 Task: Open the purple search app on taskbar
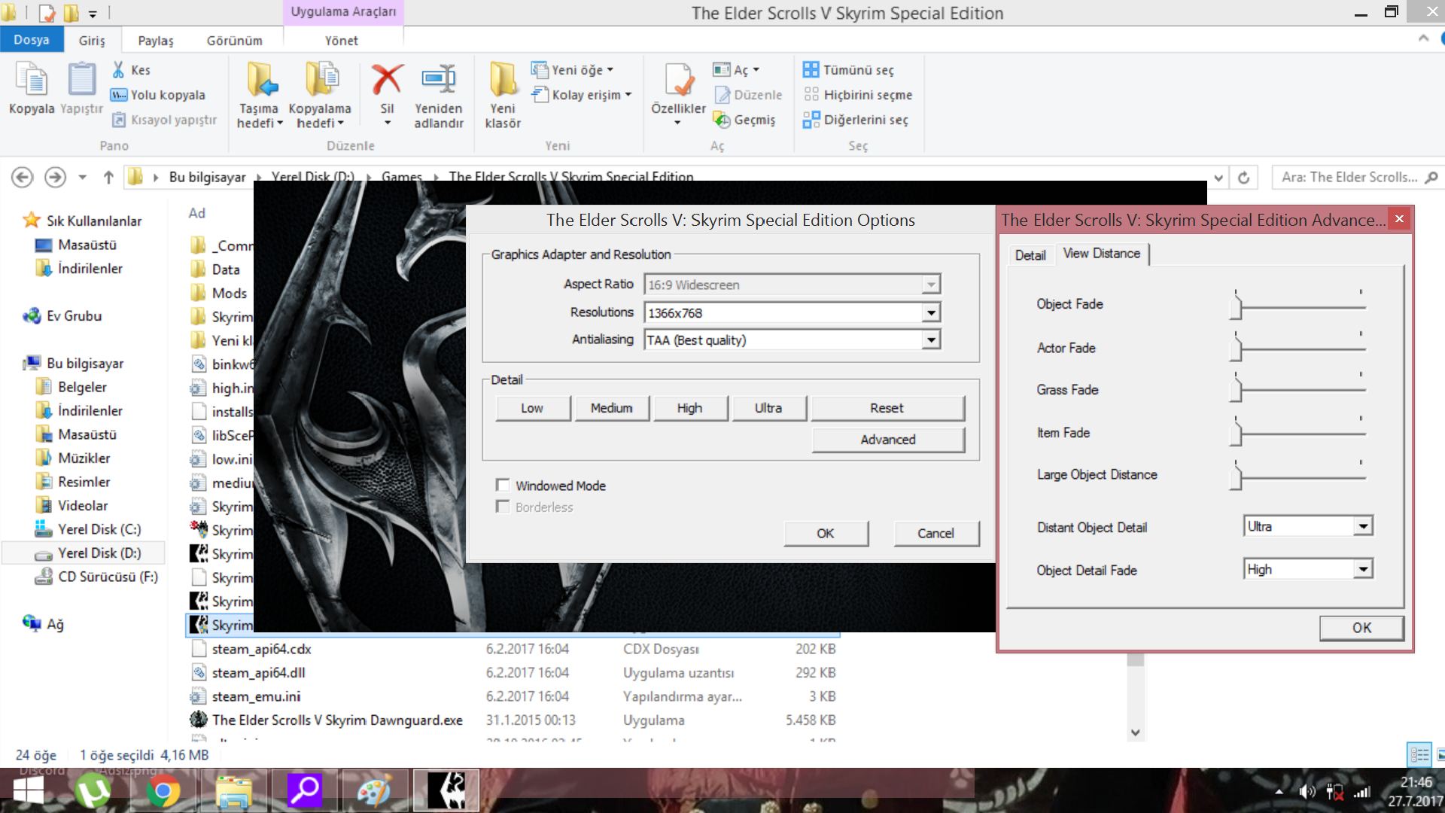(x=305, y=790)
